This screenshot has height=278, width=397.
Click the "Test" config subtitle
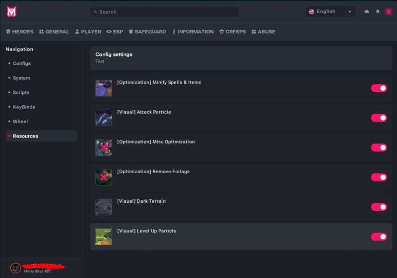pyautogui.click(x=100, y=61)
